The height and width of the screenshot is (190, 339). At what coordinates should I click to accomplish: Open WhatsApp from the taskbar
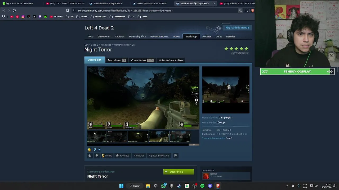pos(163,186)
